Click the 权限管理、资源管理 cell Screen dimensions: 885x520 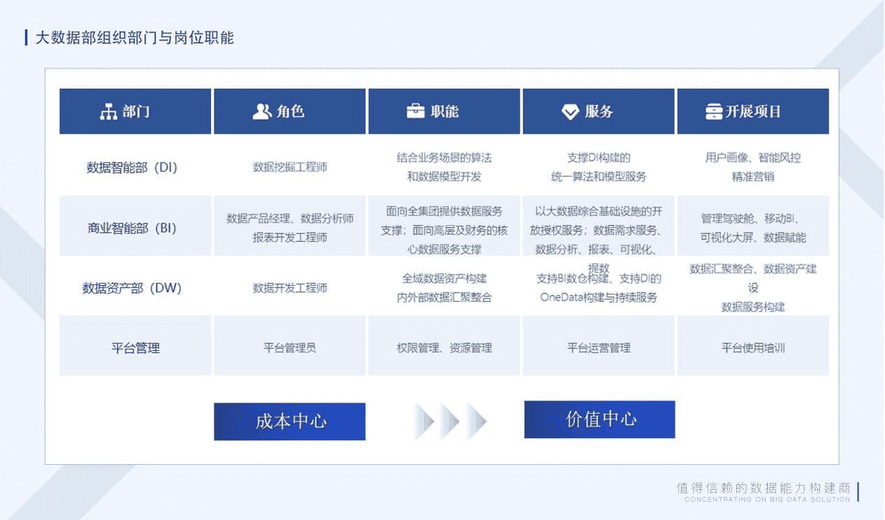[x=444, y=347]
